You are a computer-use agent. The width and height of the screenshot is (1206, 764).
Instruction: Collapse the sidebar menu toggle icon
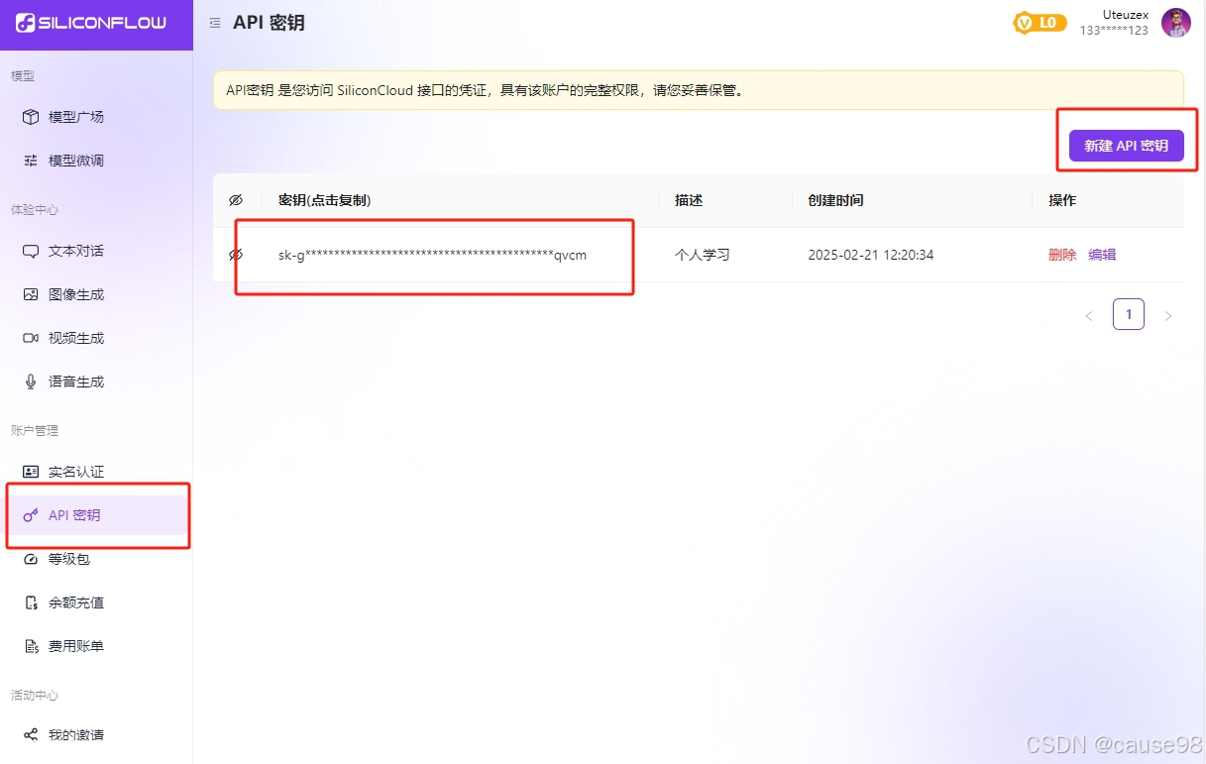pos(215,23)
